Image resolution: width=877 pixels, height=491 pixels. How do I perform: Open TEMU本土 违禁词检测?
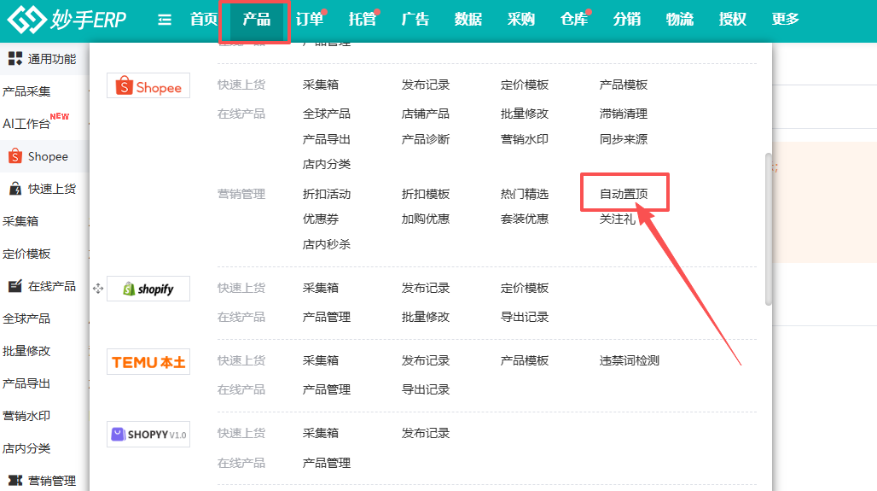tap(630, 360)
